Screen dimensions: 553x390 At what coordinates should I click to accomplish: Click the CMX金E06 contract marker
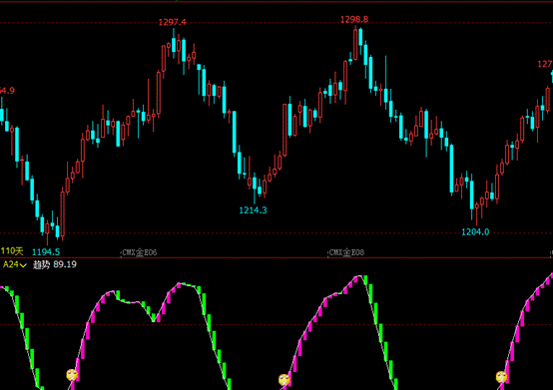coord(140,252)
